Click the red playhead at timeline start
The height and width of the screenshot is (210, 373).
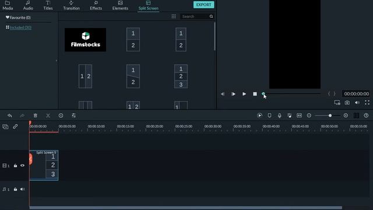point(30,123)
